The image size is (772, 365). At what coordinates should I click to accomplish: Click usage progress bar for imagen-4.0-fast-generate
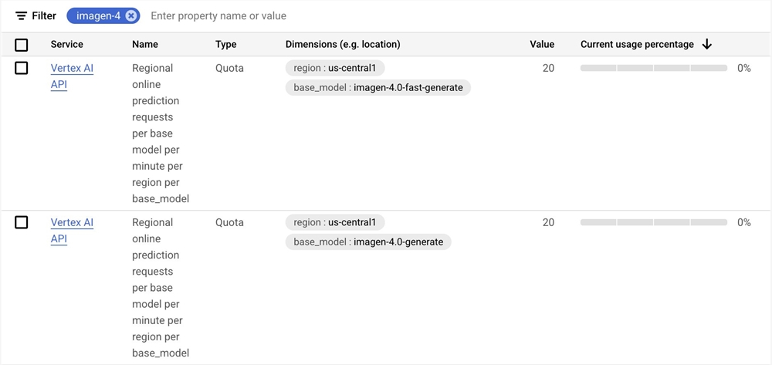coord(654,68)
